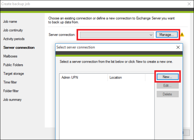Screen dimensions: 194x140
Task: Close the Select server connection dialog
Action: point(178,47)
